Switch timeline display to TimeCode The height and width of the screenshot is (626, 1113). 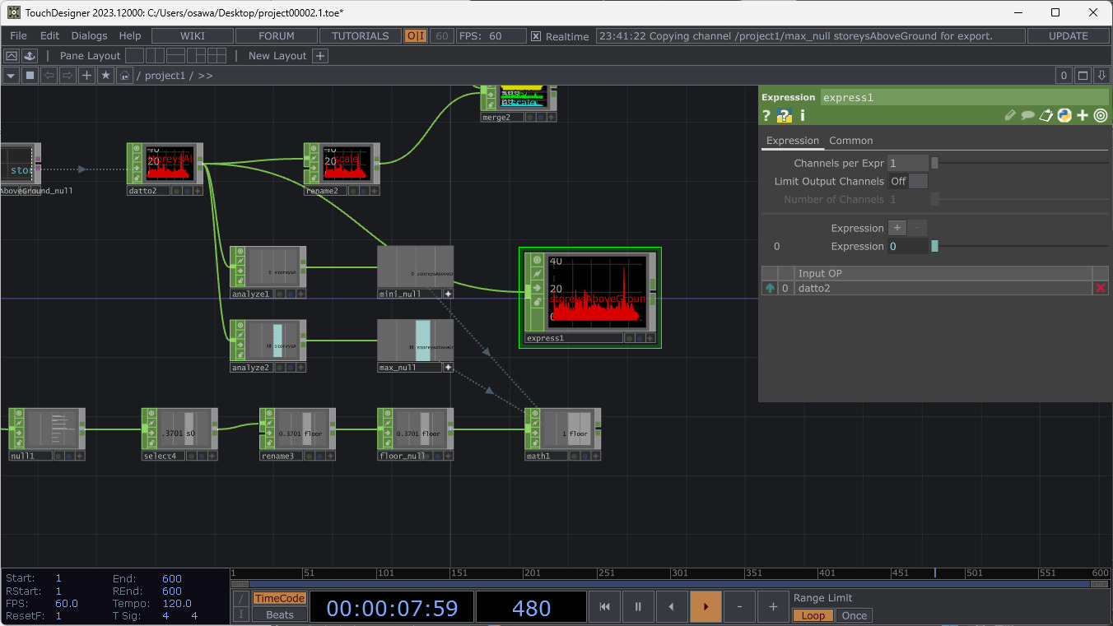[x=279, y=598]
